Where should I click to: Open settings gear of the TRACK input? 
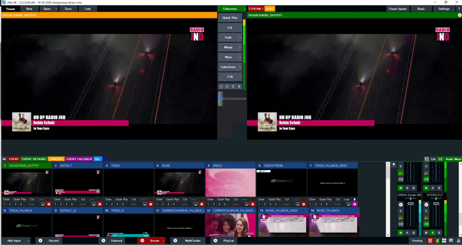coord(151,204)
